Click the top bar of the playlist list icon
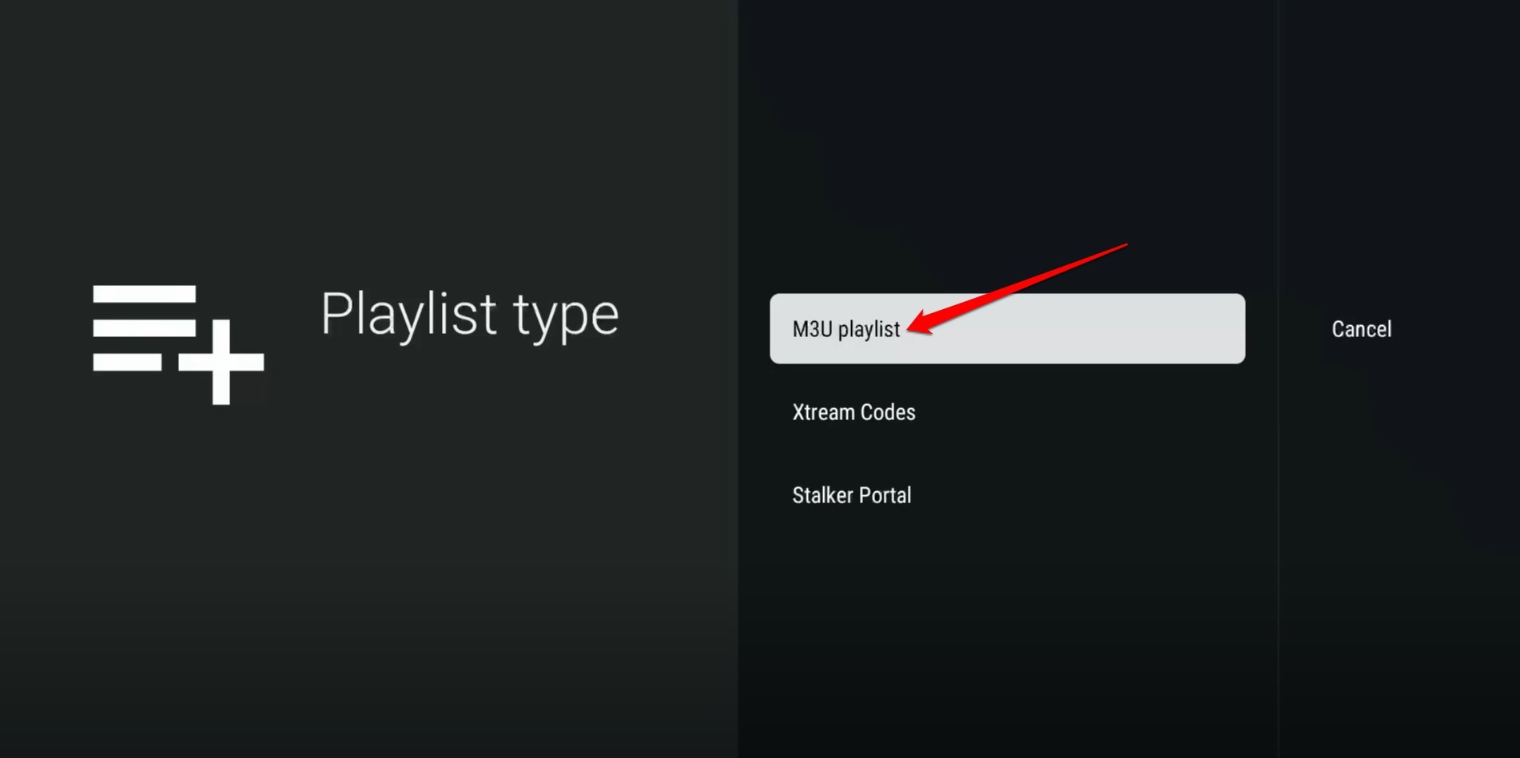 point(144,294)
